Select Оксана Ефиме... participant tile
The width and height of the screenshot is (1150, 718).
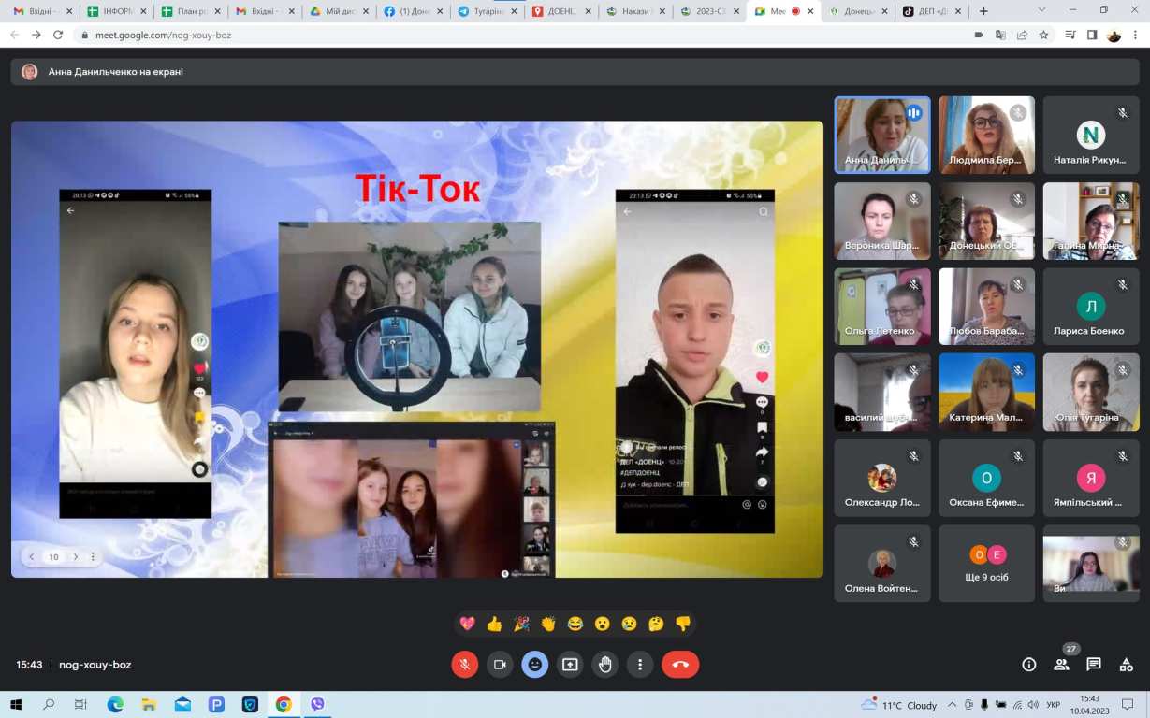pyautogui.click(x=986, y=478)
